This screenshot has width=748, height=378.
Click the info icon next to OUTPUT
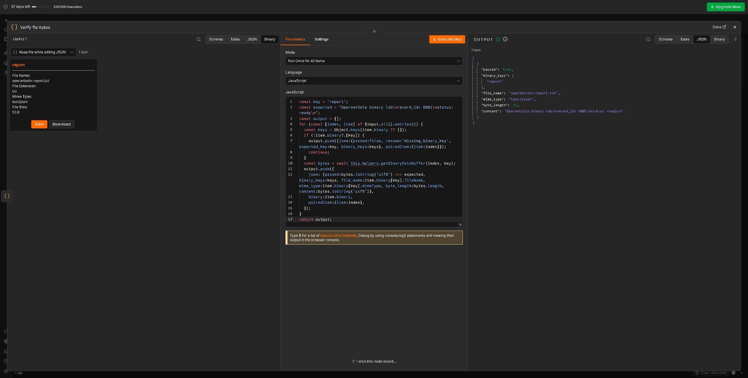(505, 39)
